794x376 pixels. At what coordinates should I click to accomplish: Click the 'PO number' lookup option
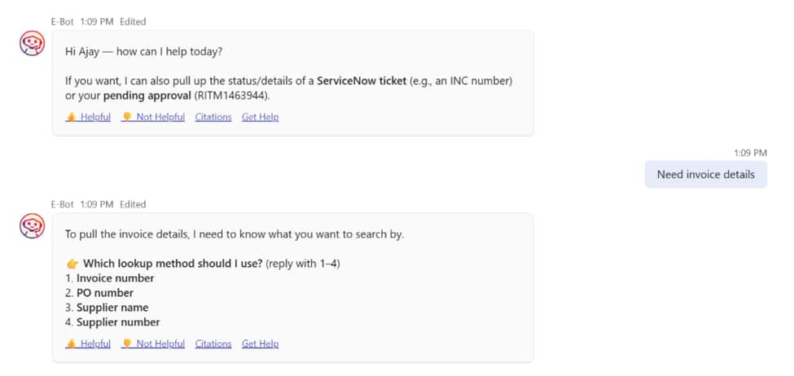coord(104,293)
